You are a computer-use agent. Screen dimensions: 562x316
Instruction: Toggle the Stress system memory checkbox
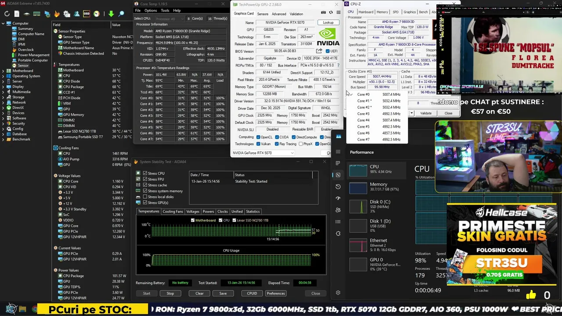145,191
